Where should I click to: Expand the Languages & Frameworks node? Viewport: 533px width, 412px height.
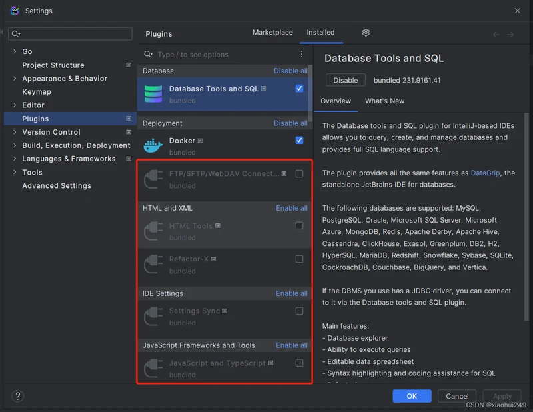15,159
